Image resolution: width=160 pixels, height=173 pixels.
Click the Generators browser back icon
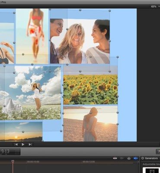tap(143, 158)
